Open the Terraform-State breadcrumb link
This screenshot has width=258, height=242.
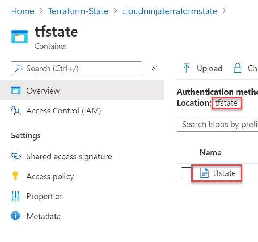click(78, 11)
